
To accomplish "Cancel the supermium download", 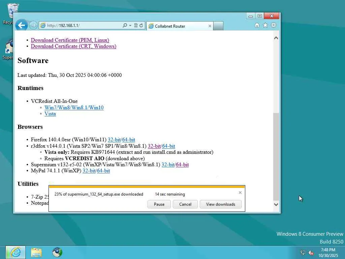I will (x=185, y=204).
